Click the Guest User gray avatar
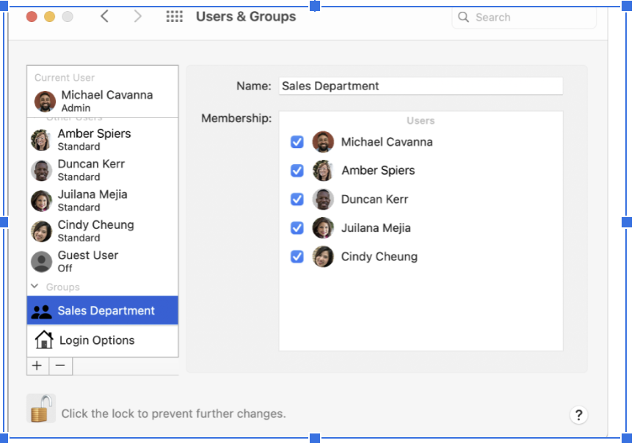Image resolution: width=640 pixels, height=443 pixels. 40,260
